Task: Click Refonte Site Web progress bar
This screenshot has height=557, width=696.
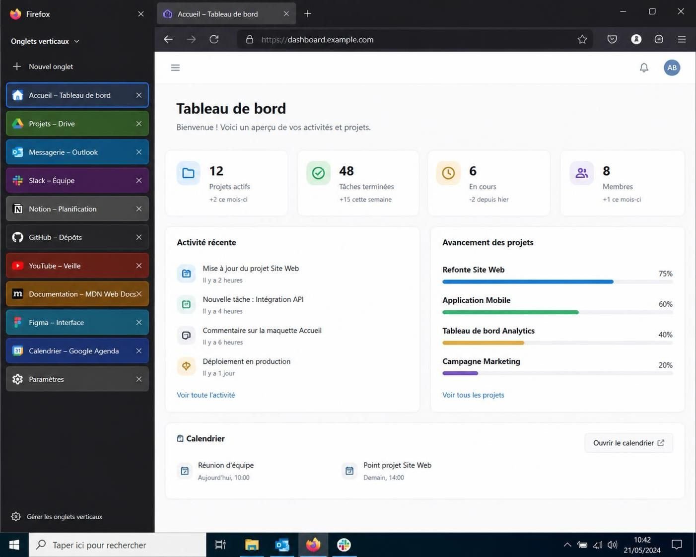Action: pyautogui.click(x=557, y=282)
